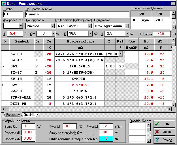Click the Kubatura field 40.0
Screen dimensions: 177x145
[162, 34]
